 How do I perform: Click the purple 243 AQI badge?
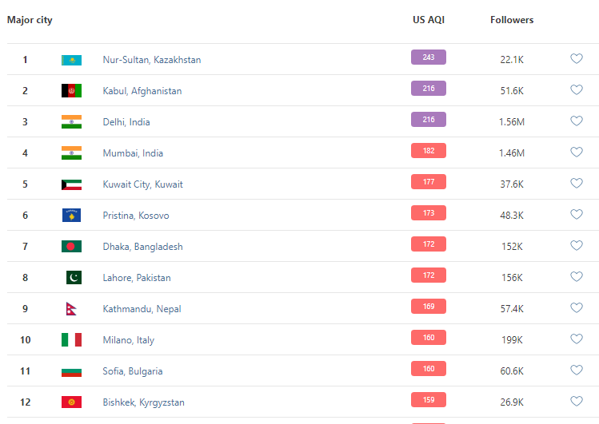click(x=429, y=57)
